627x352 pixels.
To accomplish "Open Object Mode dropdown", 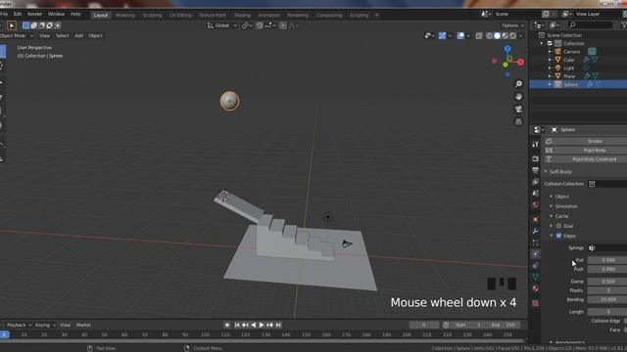I will pos(17,36).
